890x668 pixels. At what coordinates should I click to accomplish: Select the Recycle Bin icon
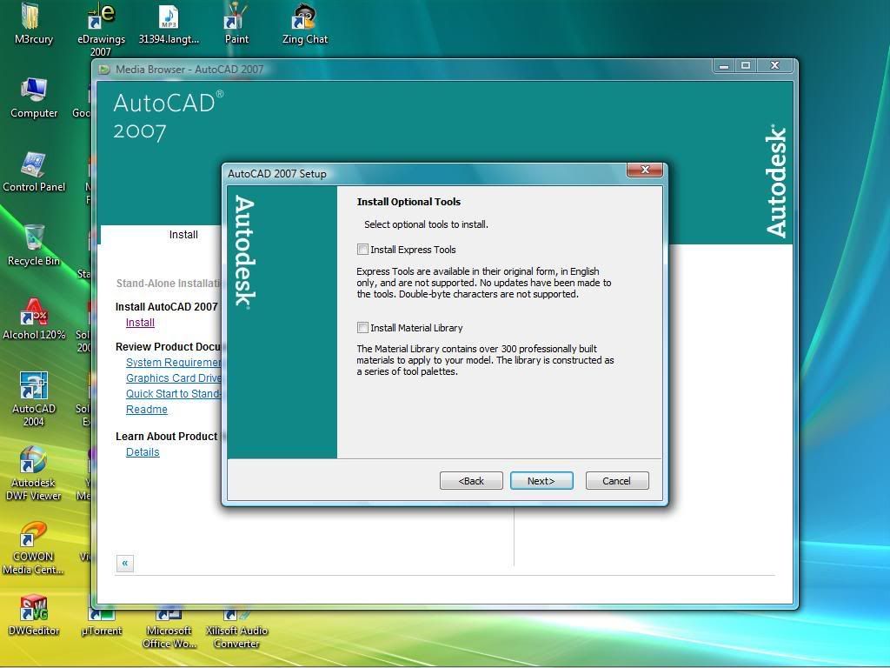click(x=34, y=245)
